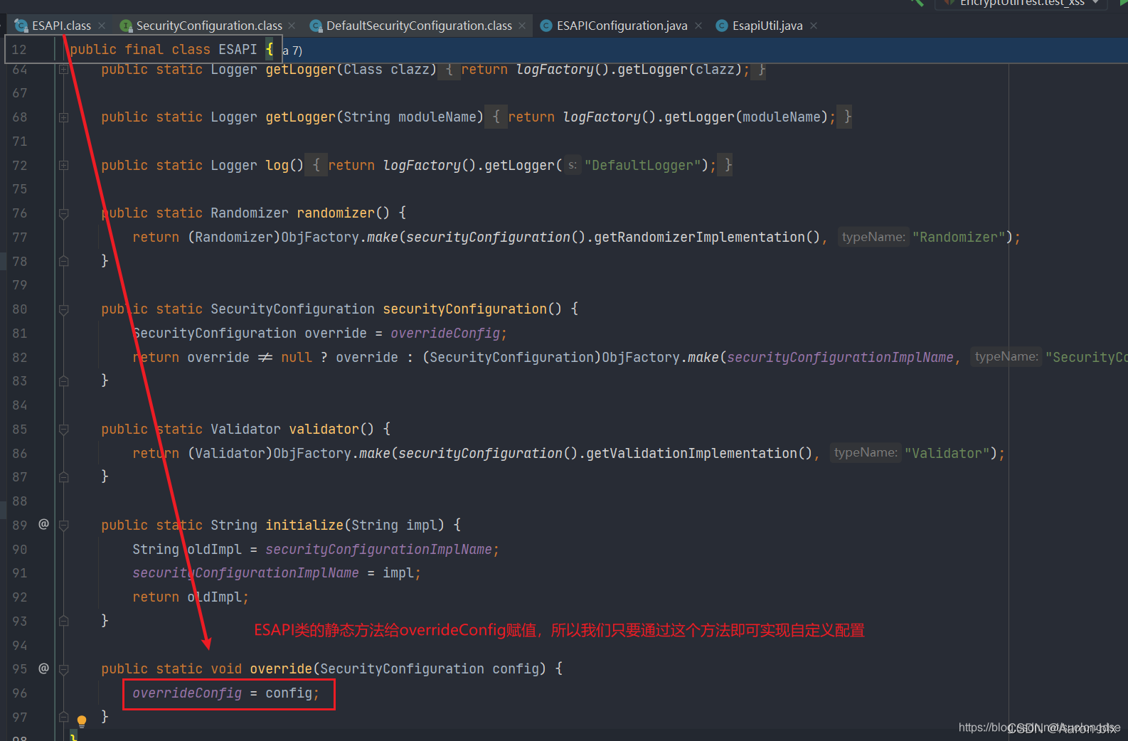Viewport: 1128px width, 741px height.
Task: Open the EsapiUtil.java tab
Action: pos(767,26)
